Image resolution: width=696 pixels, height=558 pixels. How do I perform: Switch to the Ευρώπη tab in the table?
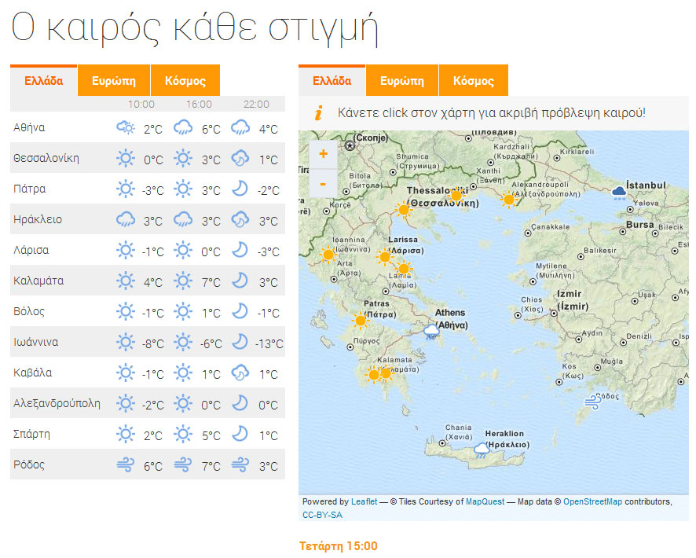tap(112, 80)
